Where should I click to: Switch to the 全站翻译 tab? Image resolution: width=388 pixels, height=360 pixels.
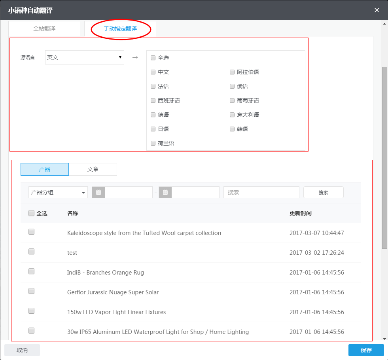(x=44, y=28)
